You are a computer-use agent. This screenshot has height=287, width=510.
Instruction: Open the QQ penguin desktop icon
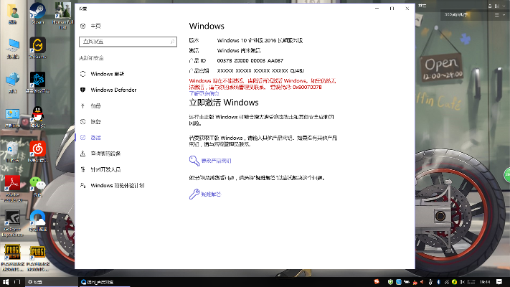click(x=37, y=115)
